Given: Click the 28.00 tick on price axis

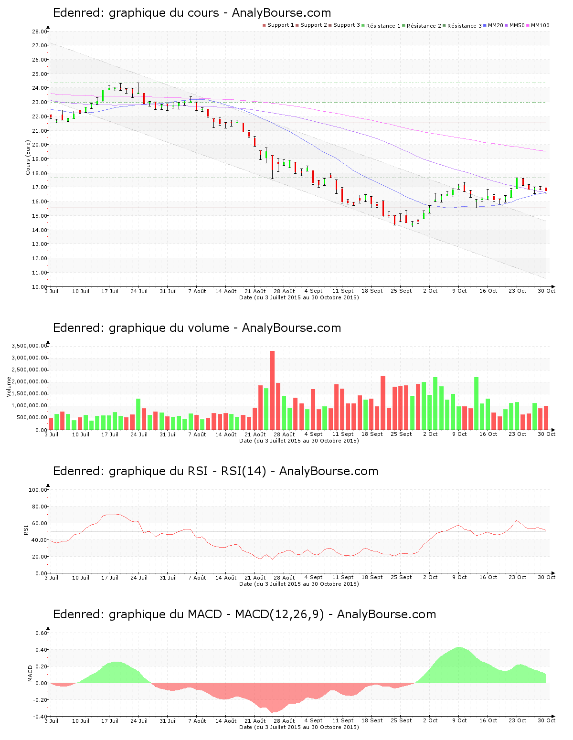Looking at the screenshot, I should [x=39, y=32].
